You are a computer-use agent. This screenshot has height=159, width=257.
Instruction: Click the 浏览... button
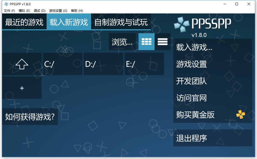(x=122, y=42)
